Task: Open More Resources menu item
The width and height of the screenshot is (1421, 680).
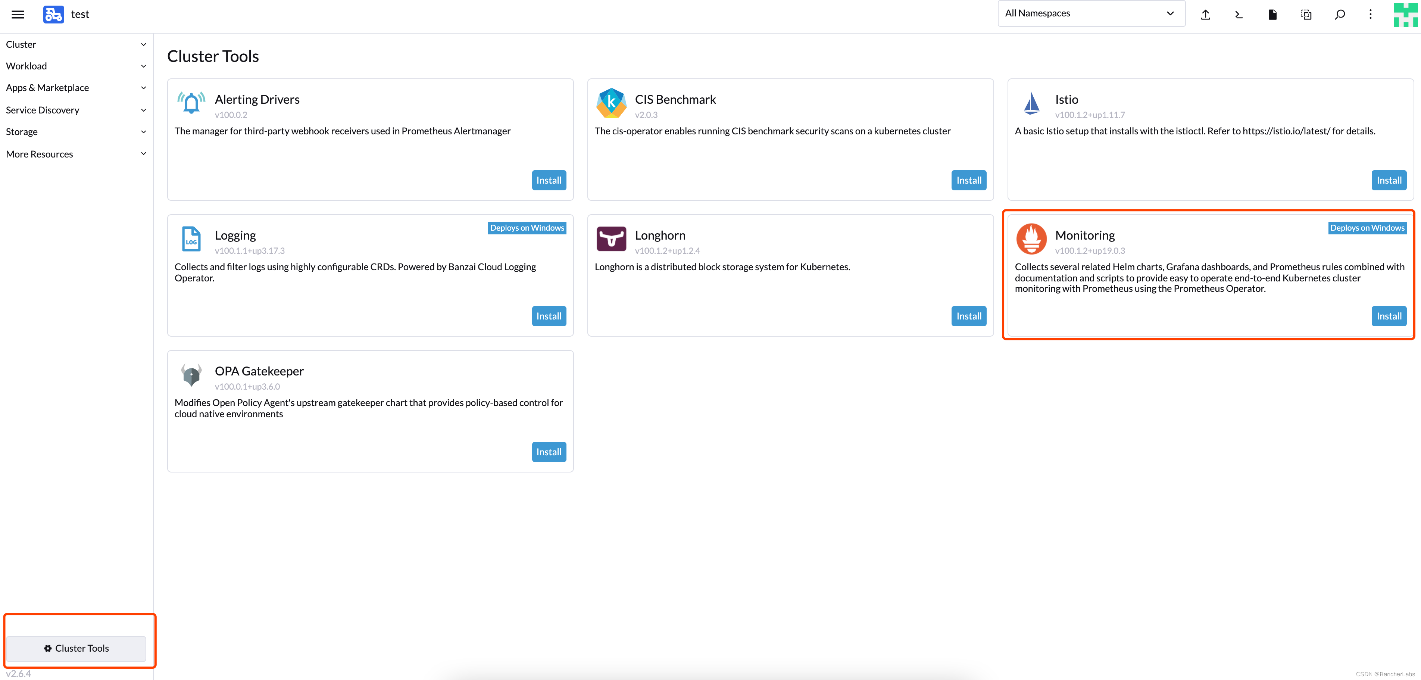Action: (x=76, y=154)
